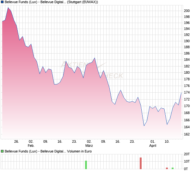The width and height of the screenshot is (196, 172).
Task: Click the 'März' month label
Action: coord(89,146)
